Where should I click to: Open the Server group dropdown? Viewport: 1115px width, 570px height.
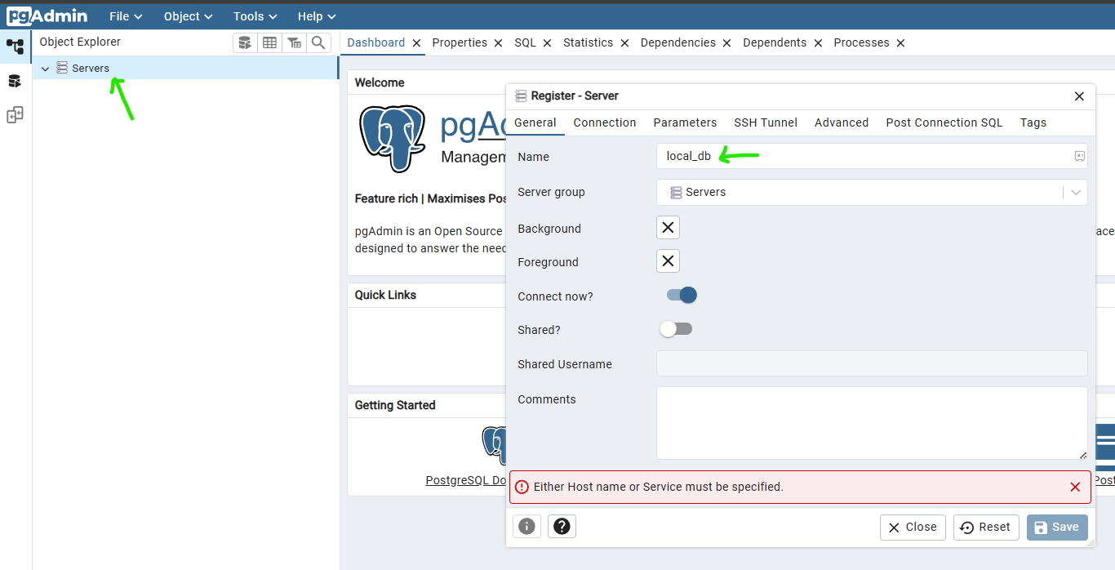872,192
